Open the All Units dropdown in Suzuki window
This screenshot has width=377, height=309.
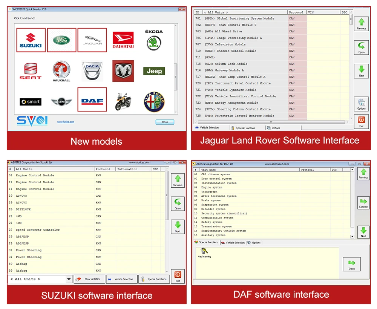(69, 279)
